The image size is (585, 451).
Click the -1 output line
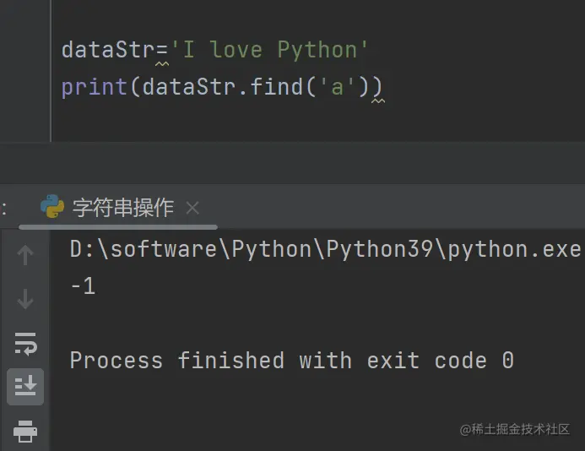[83, 286]
